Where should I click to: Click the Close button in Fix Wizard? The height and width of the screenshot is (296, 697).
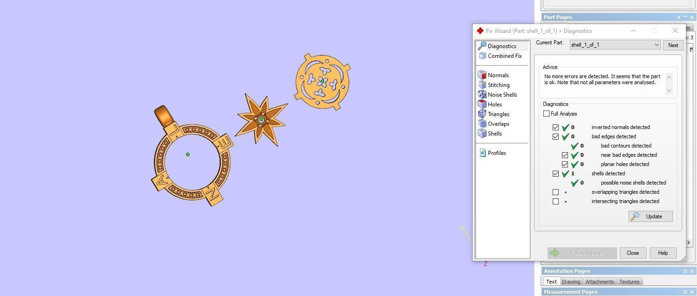(633, 253)
